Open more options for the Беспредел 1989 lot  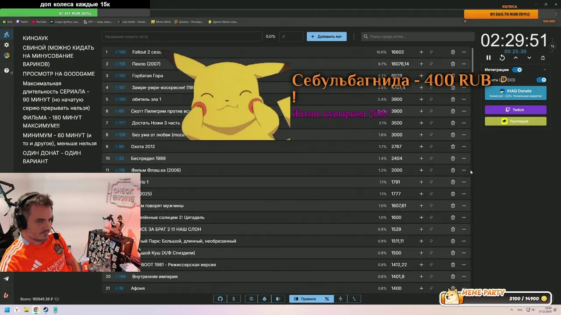[464, 158]
